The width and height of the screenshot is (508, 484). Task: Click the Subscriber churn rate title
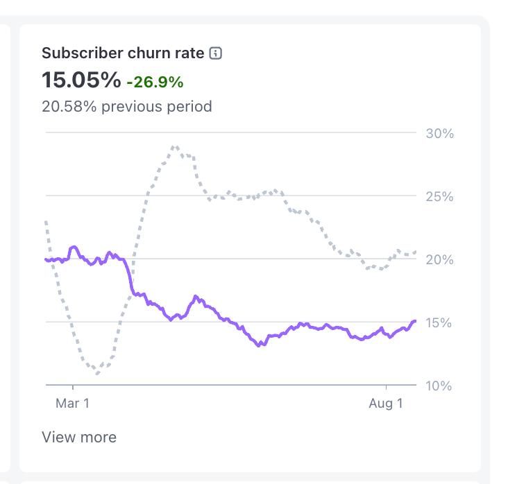tap(123, 53)
